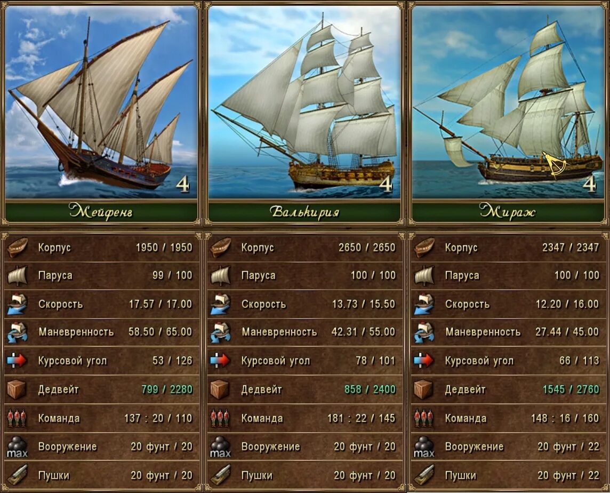
Task: Click the Скорость 12.20 / 16.00 row
Action: pos(508,304)
